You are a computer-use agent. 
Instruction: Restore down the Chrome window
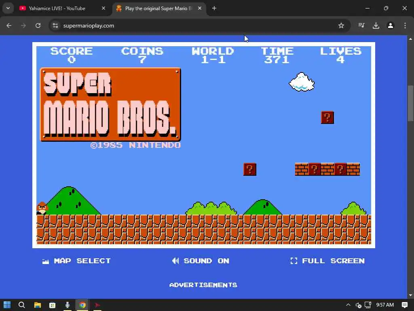(386, 8)
